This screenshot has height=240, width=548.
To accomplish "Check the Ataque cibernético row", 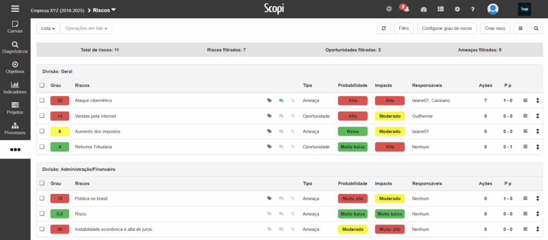I will (42, 100).
